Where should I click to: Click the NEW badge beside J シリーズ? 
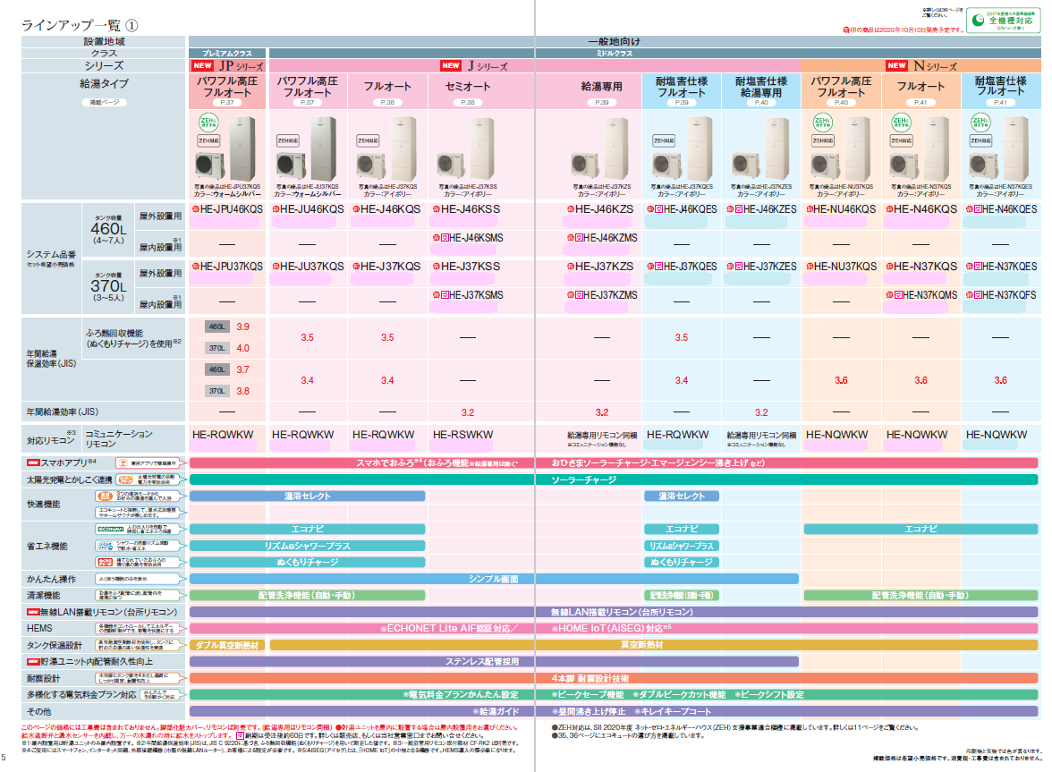point(451,65)
